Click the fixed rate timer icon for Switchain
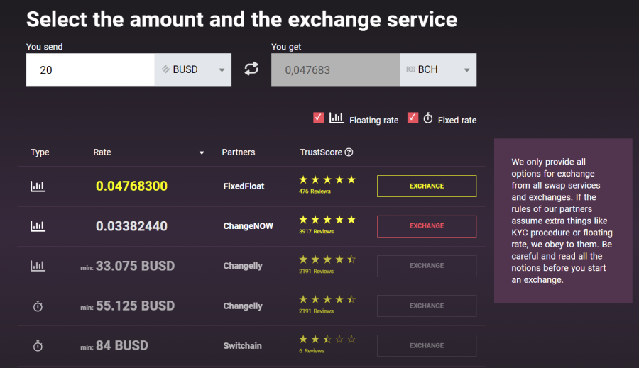 click(x=38, y=346)
